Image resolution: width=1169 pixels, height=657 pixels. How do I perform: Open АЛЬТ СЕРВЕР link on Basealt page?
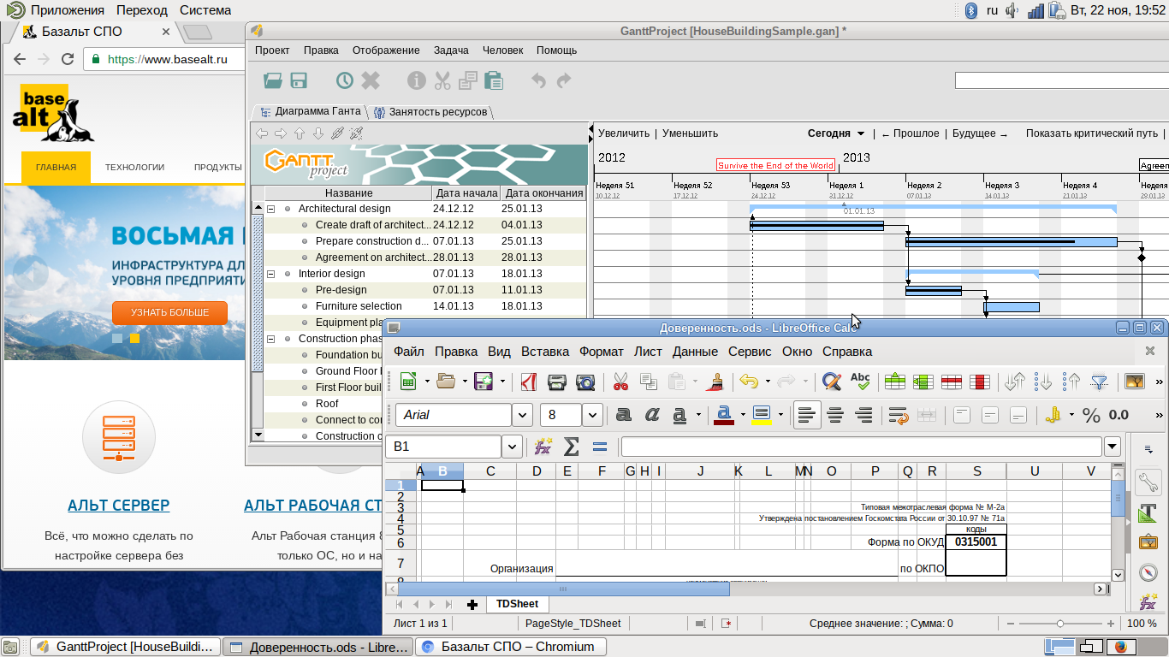point(118,506)
